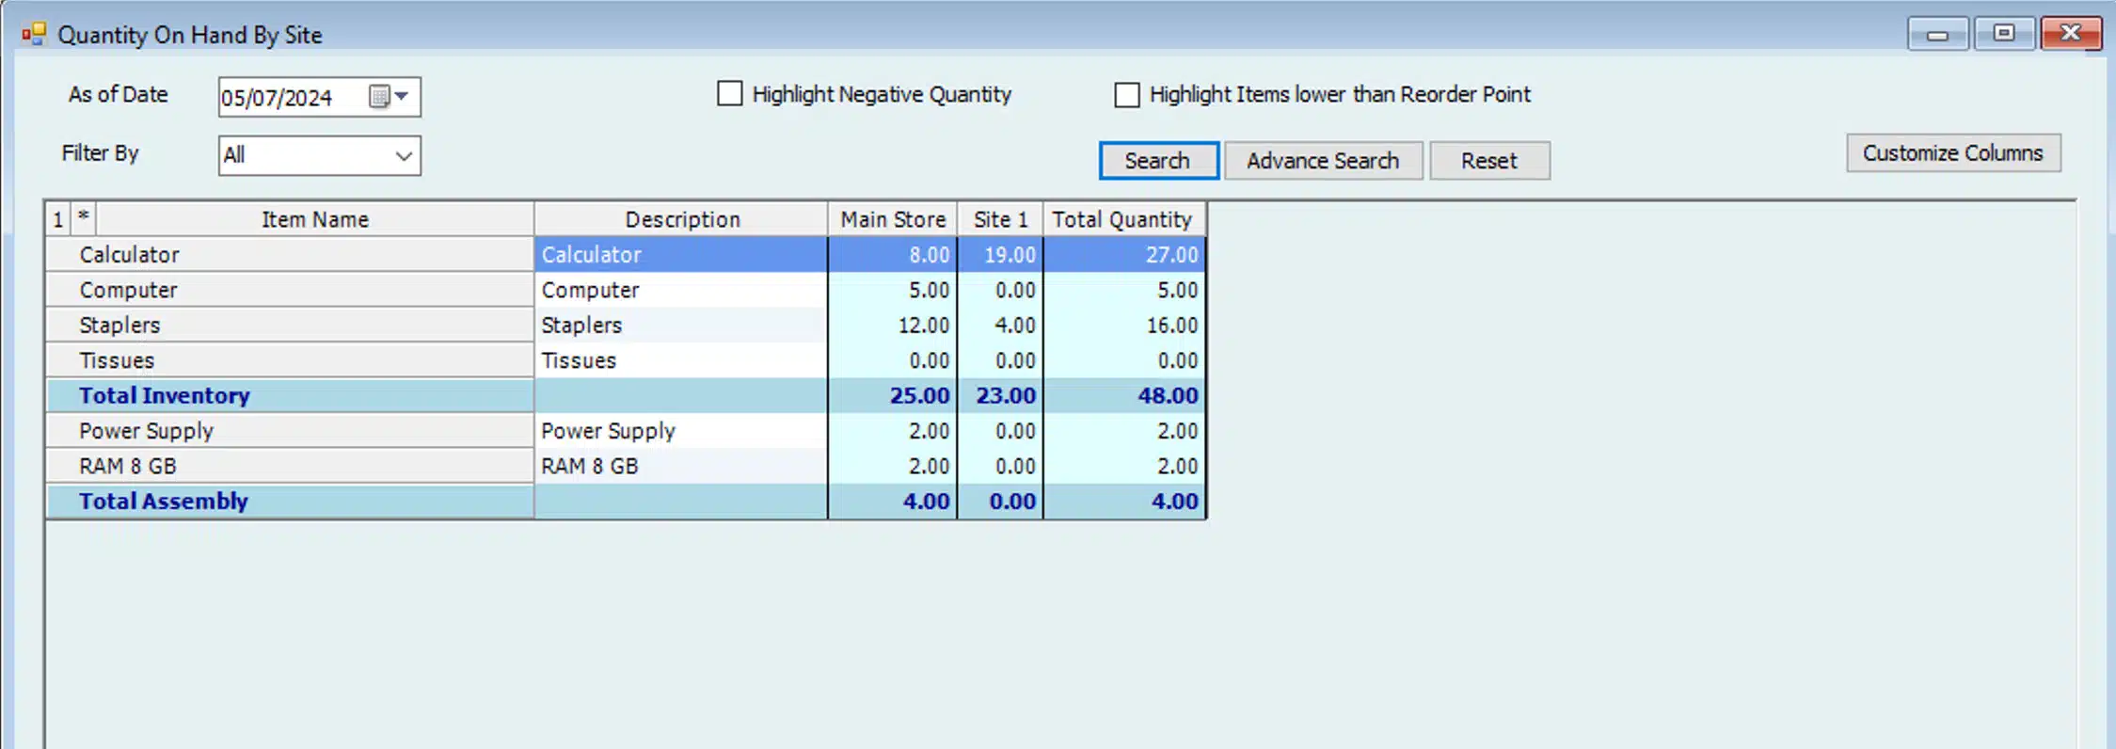Click the Quantity On Hand app icon

click(34, 35)
